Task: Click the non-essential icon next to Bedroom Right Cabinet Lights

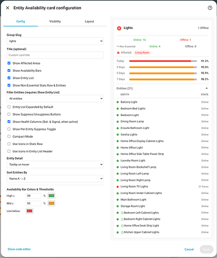Action: coord(122,219)
